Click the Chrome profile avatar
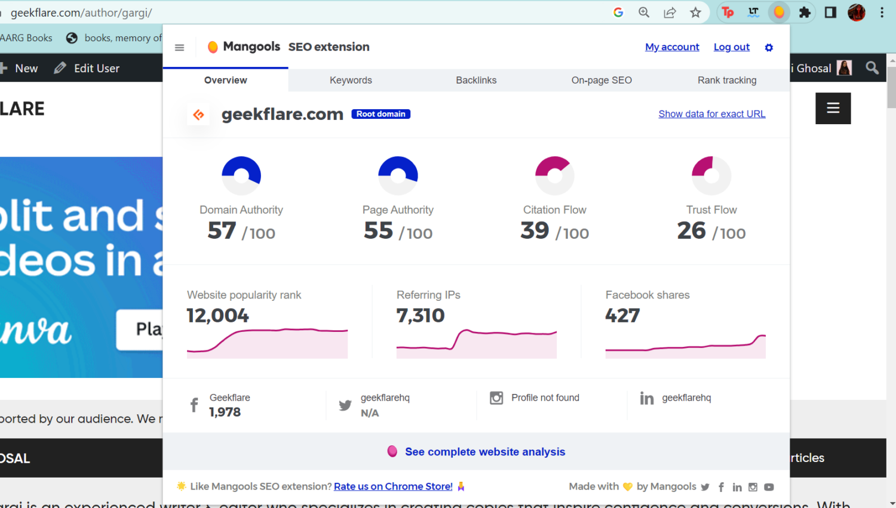 pos(857,12)
